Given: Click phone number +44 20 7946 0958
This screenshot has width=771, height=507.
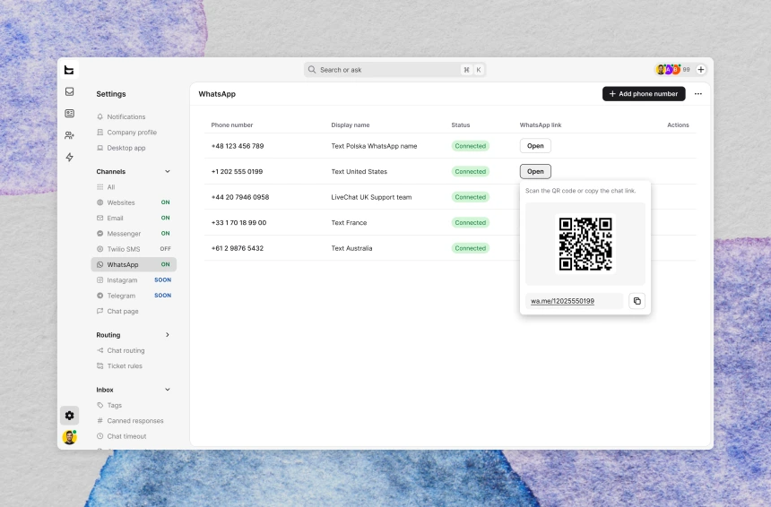Looking at the screenshot, I should point(240,197).
